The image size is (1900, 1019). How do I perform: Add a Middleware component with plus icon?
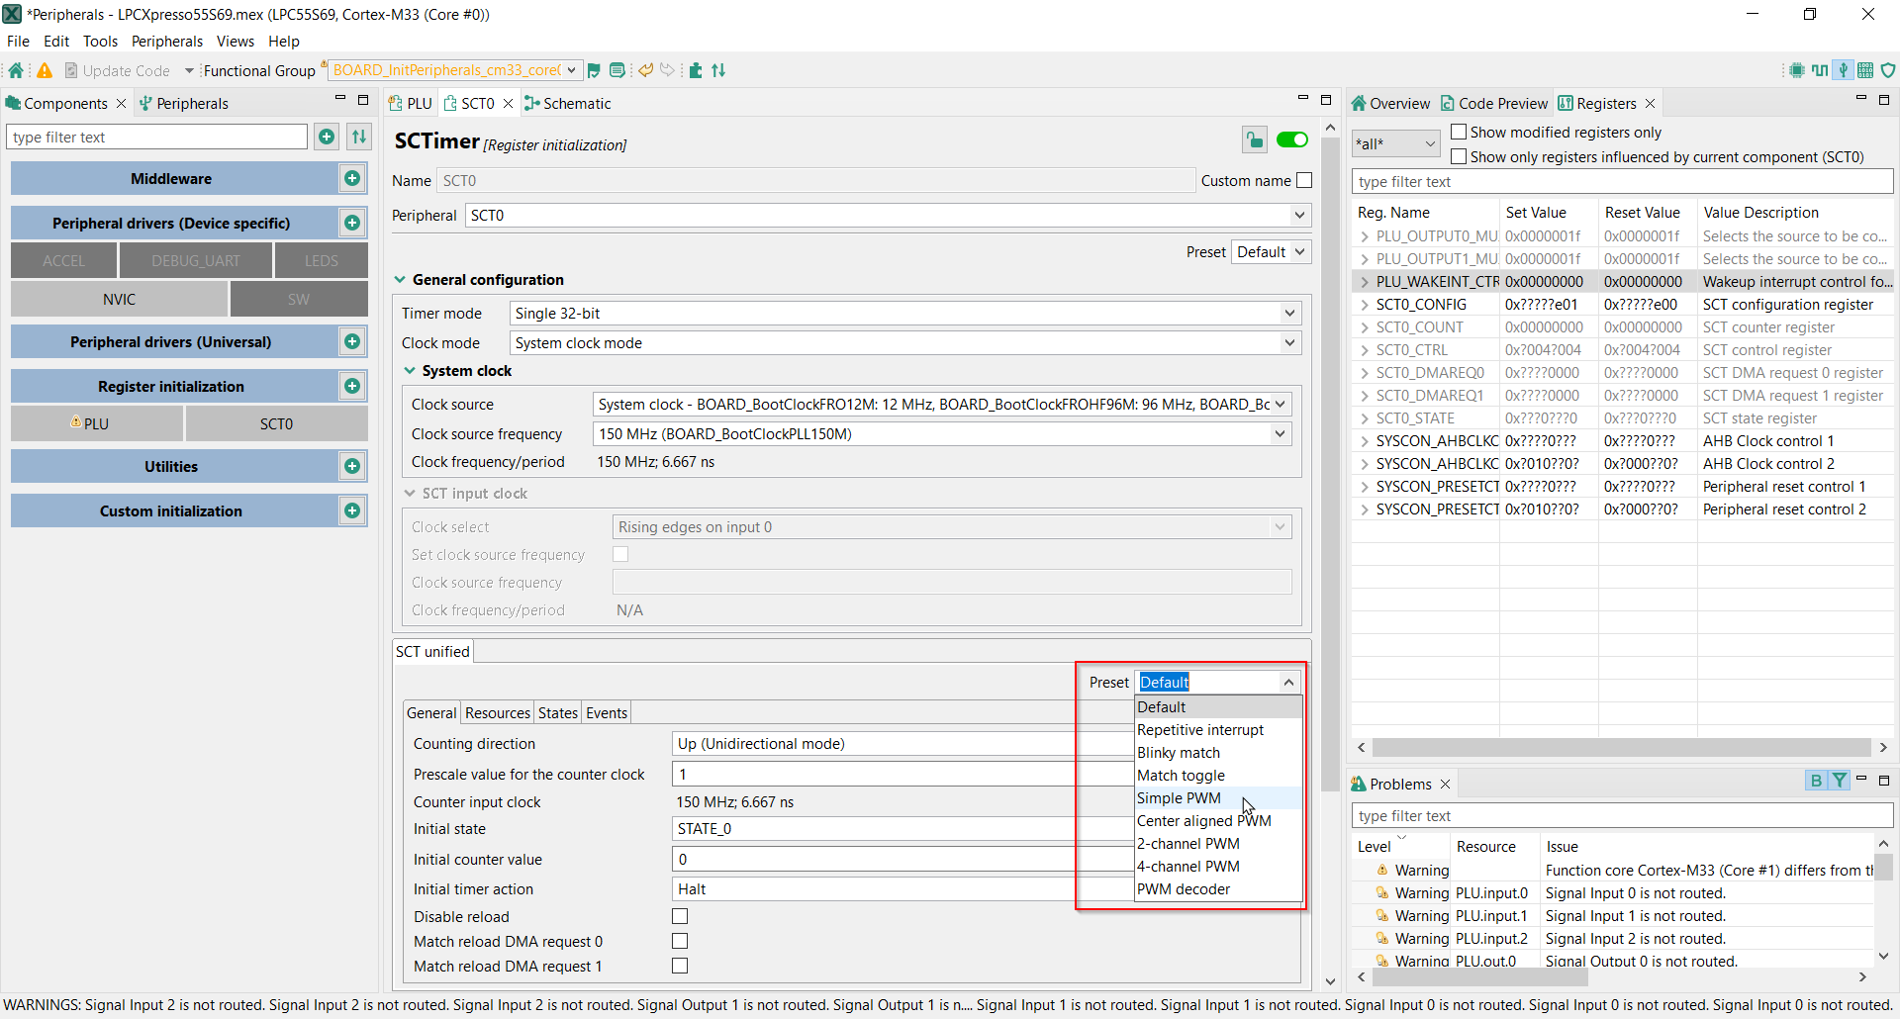point(351,179)
